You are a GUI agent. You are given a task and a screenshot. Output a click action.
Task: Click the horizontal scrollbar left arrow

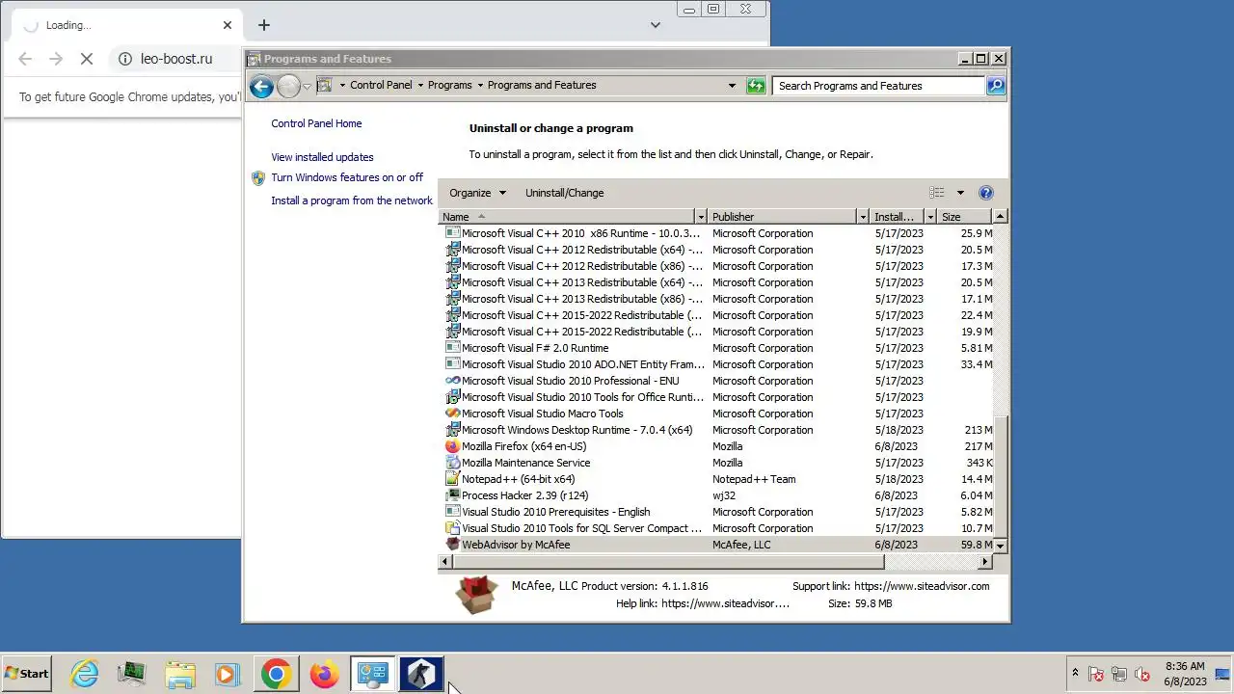[446, 561]
